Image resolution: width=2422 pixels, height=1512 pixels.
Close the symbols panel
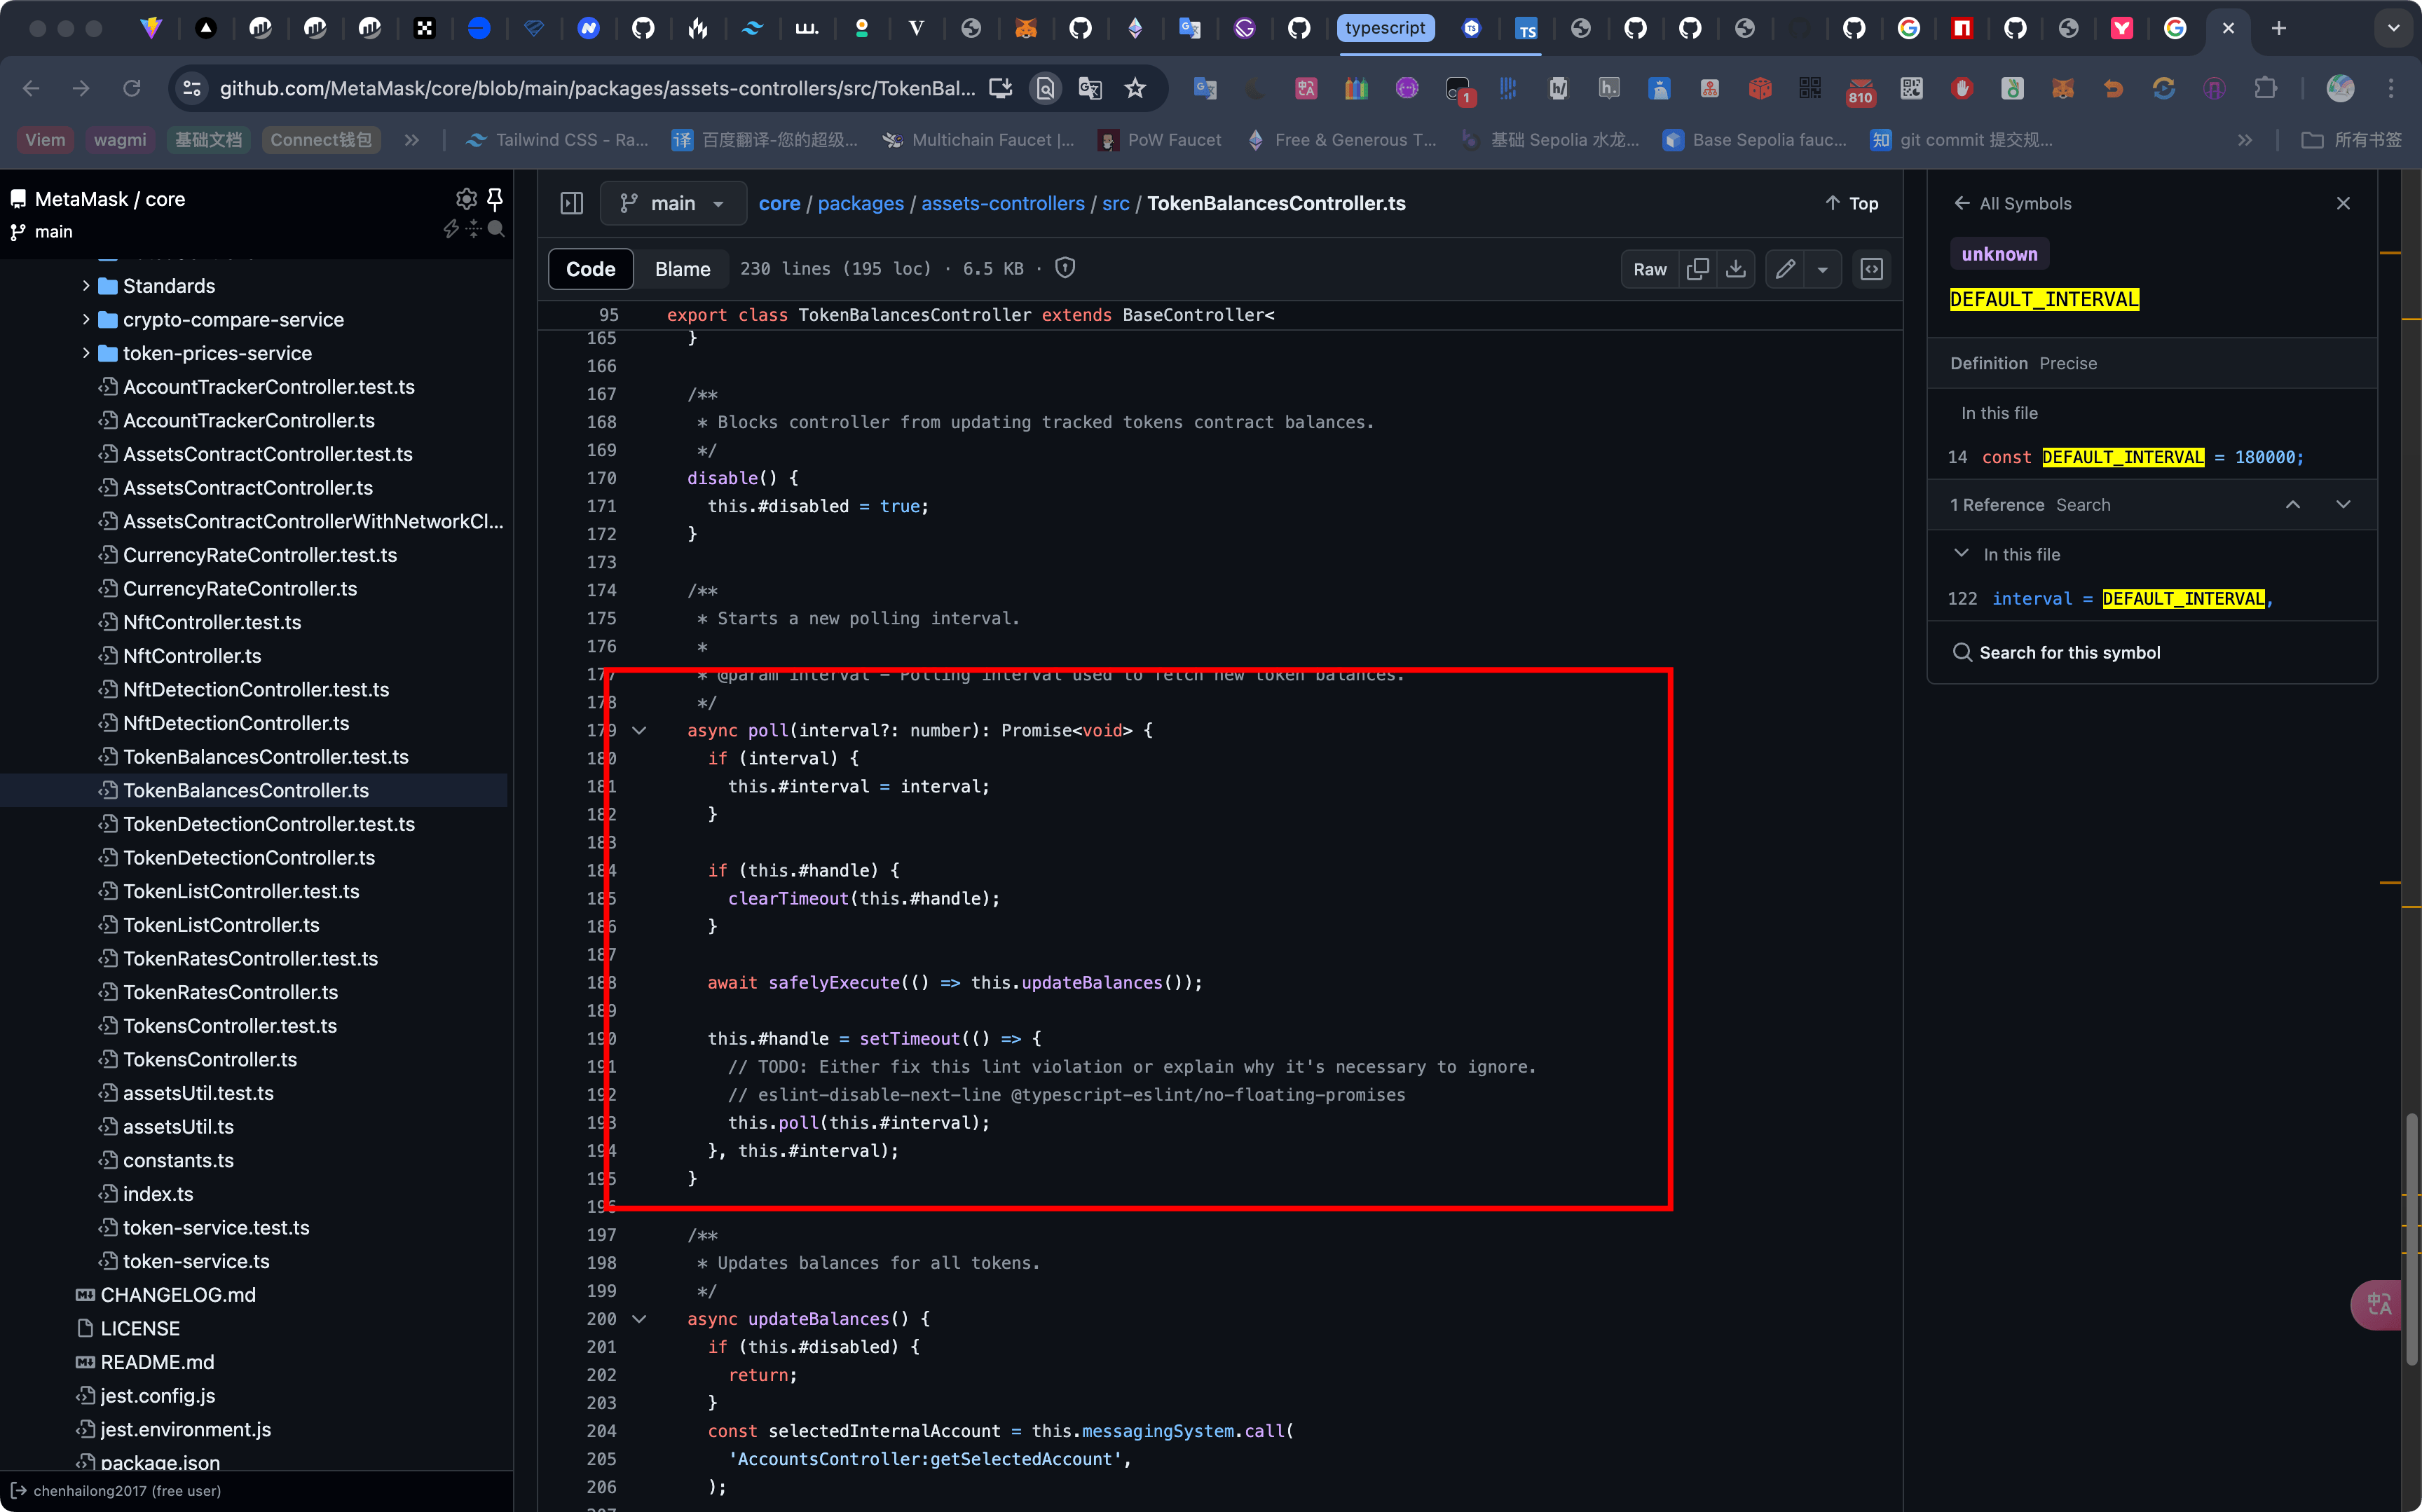click(x=2343, y=204)
